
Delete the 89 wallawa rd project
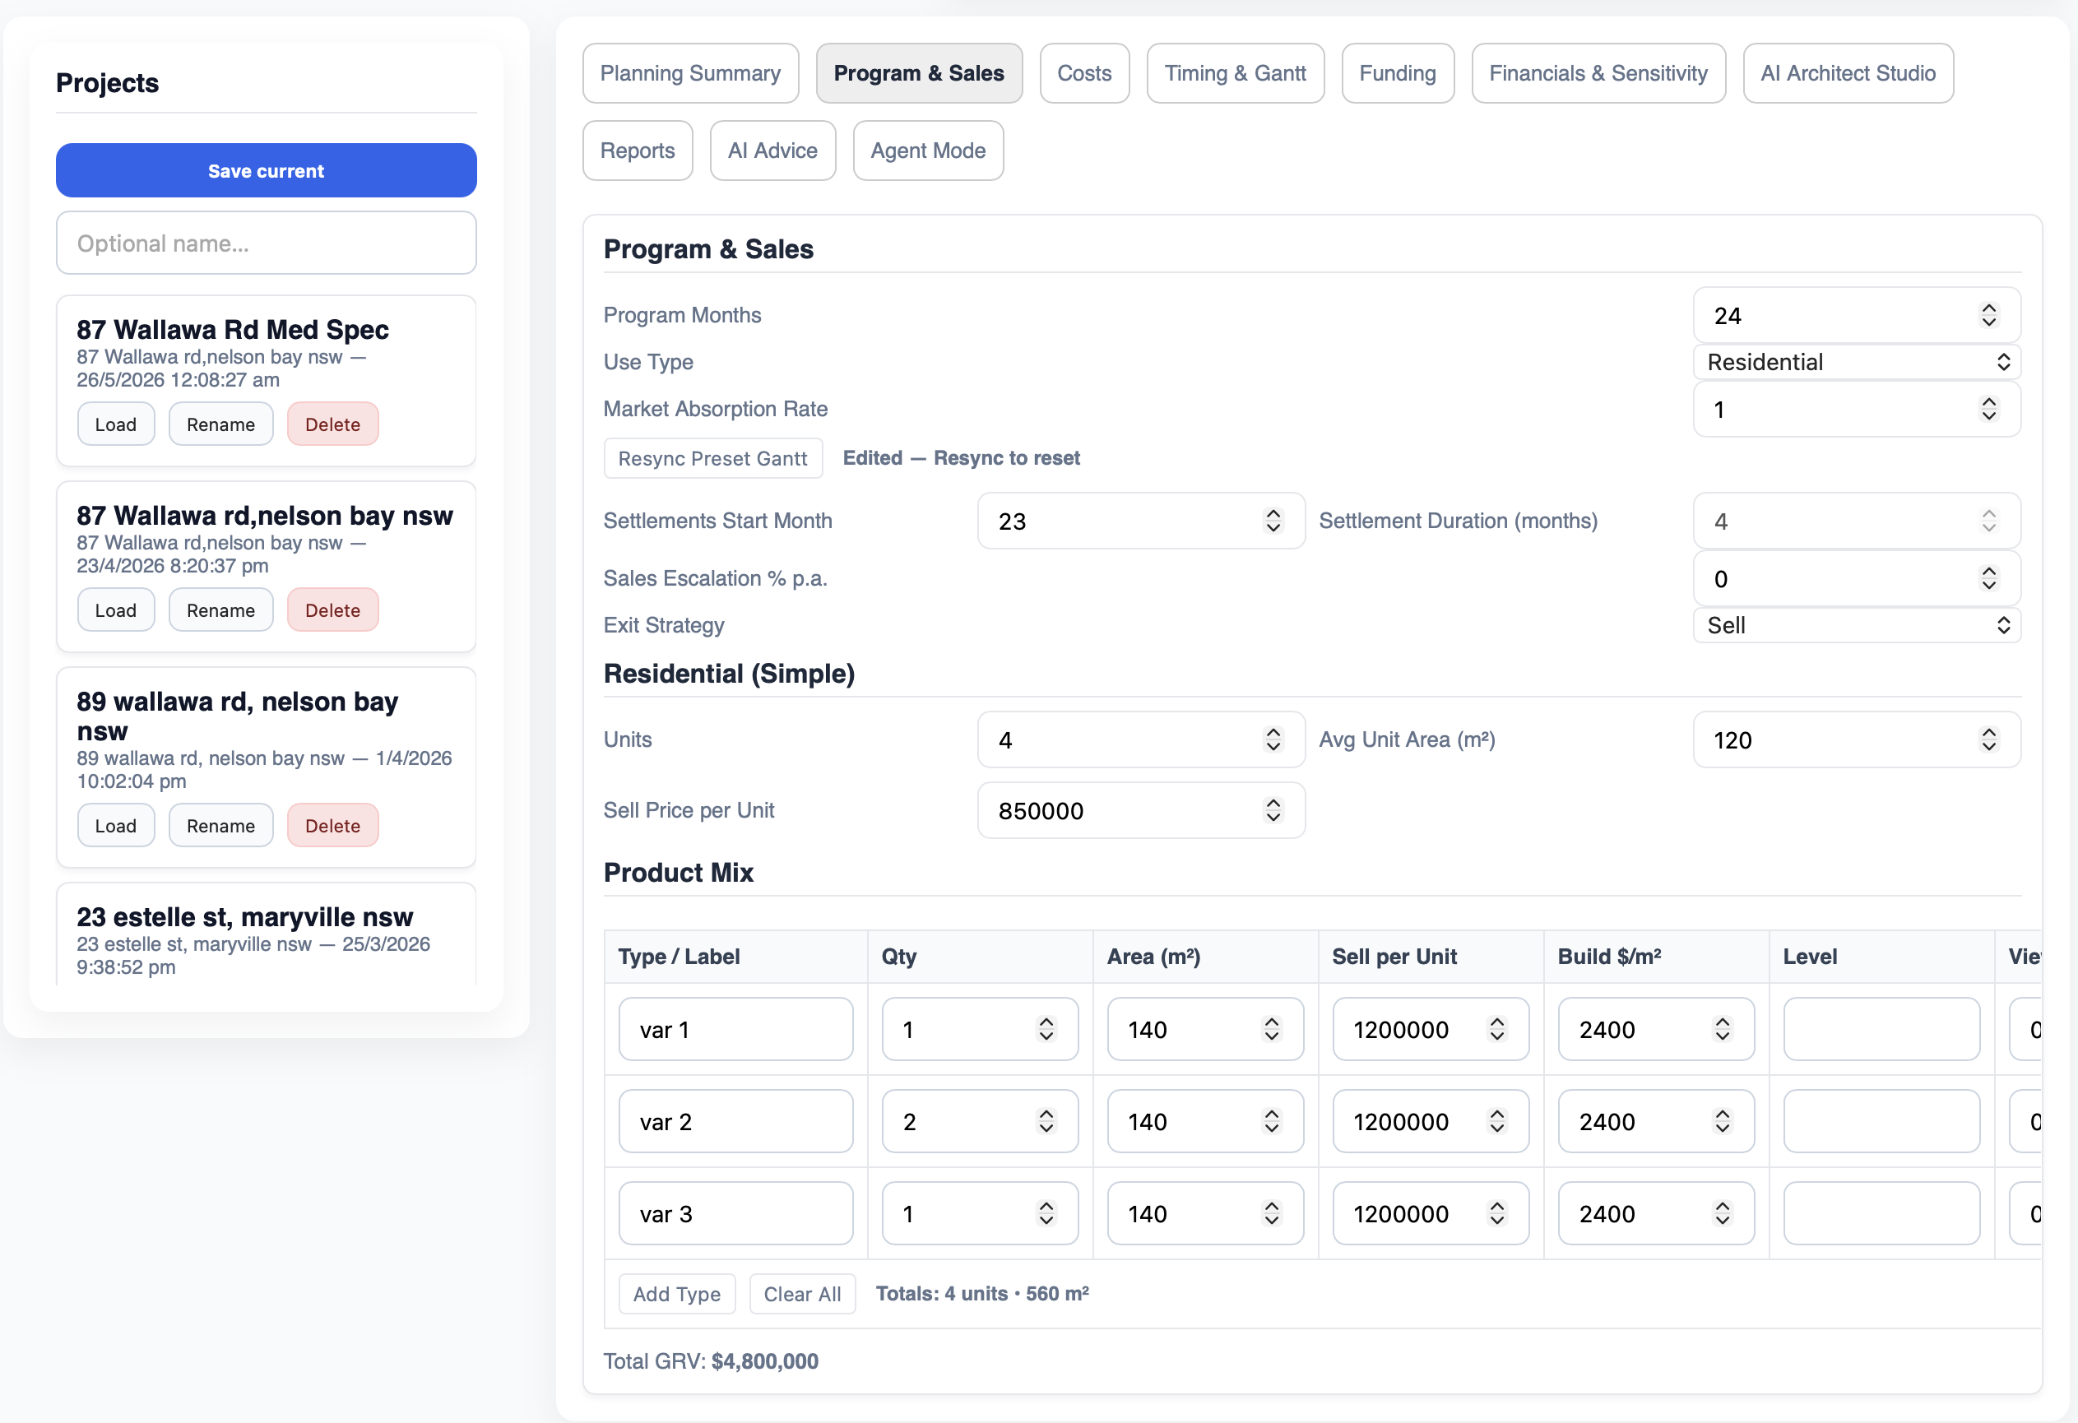point(332,825)
